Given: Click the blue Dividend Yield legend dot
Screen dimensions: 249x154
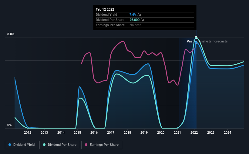Looking at the screenshot, I should tap(10, 145).
